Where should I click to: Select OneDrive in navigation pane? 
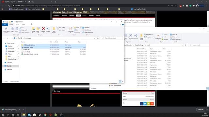(x=9, y=63)
